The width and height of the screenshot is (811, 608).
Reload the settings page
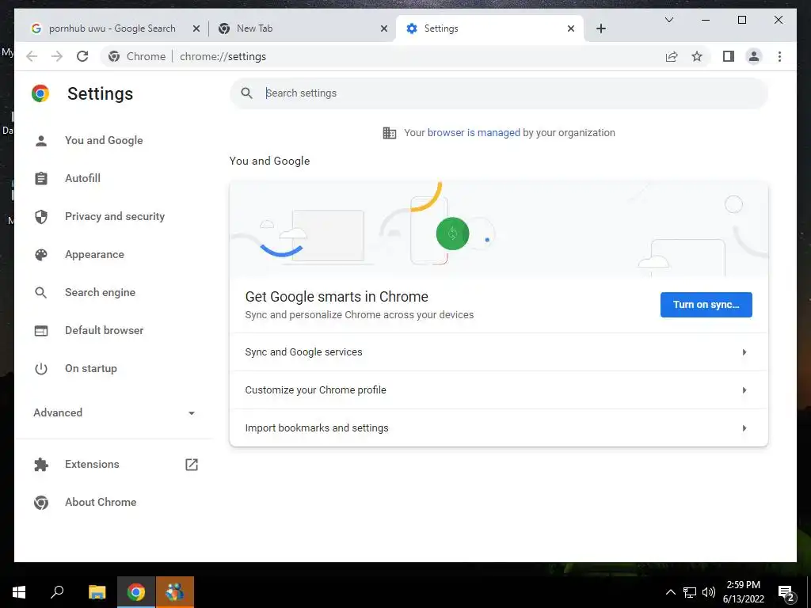(x=82, y=56)
